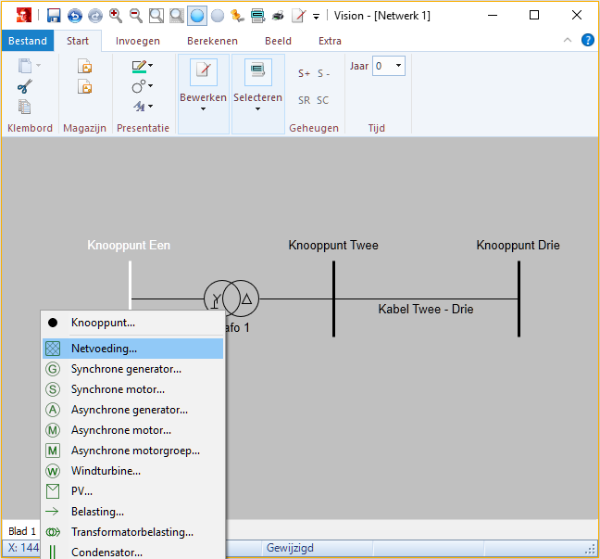This screenshot has width=600, height=559.
Task: Open the Jaar year combo box
Action: (x=389, y=66)
